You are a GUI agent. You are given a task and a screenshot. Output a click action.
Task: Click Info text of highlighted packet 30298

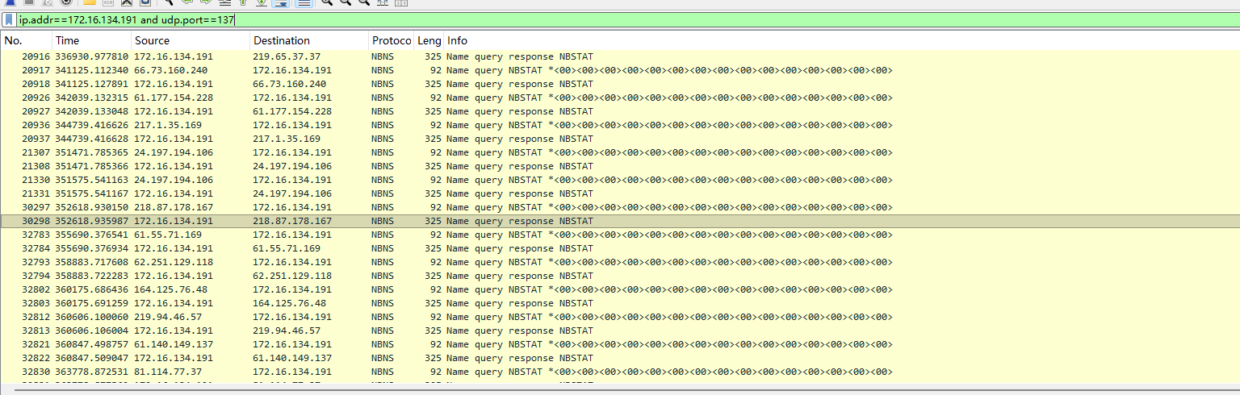coord(520,221)
